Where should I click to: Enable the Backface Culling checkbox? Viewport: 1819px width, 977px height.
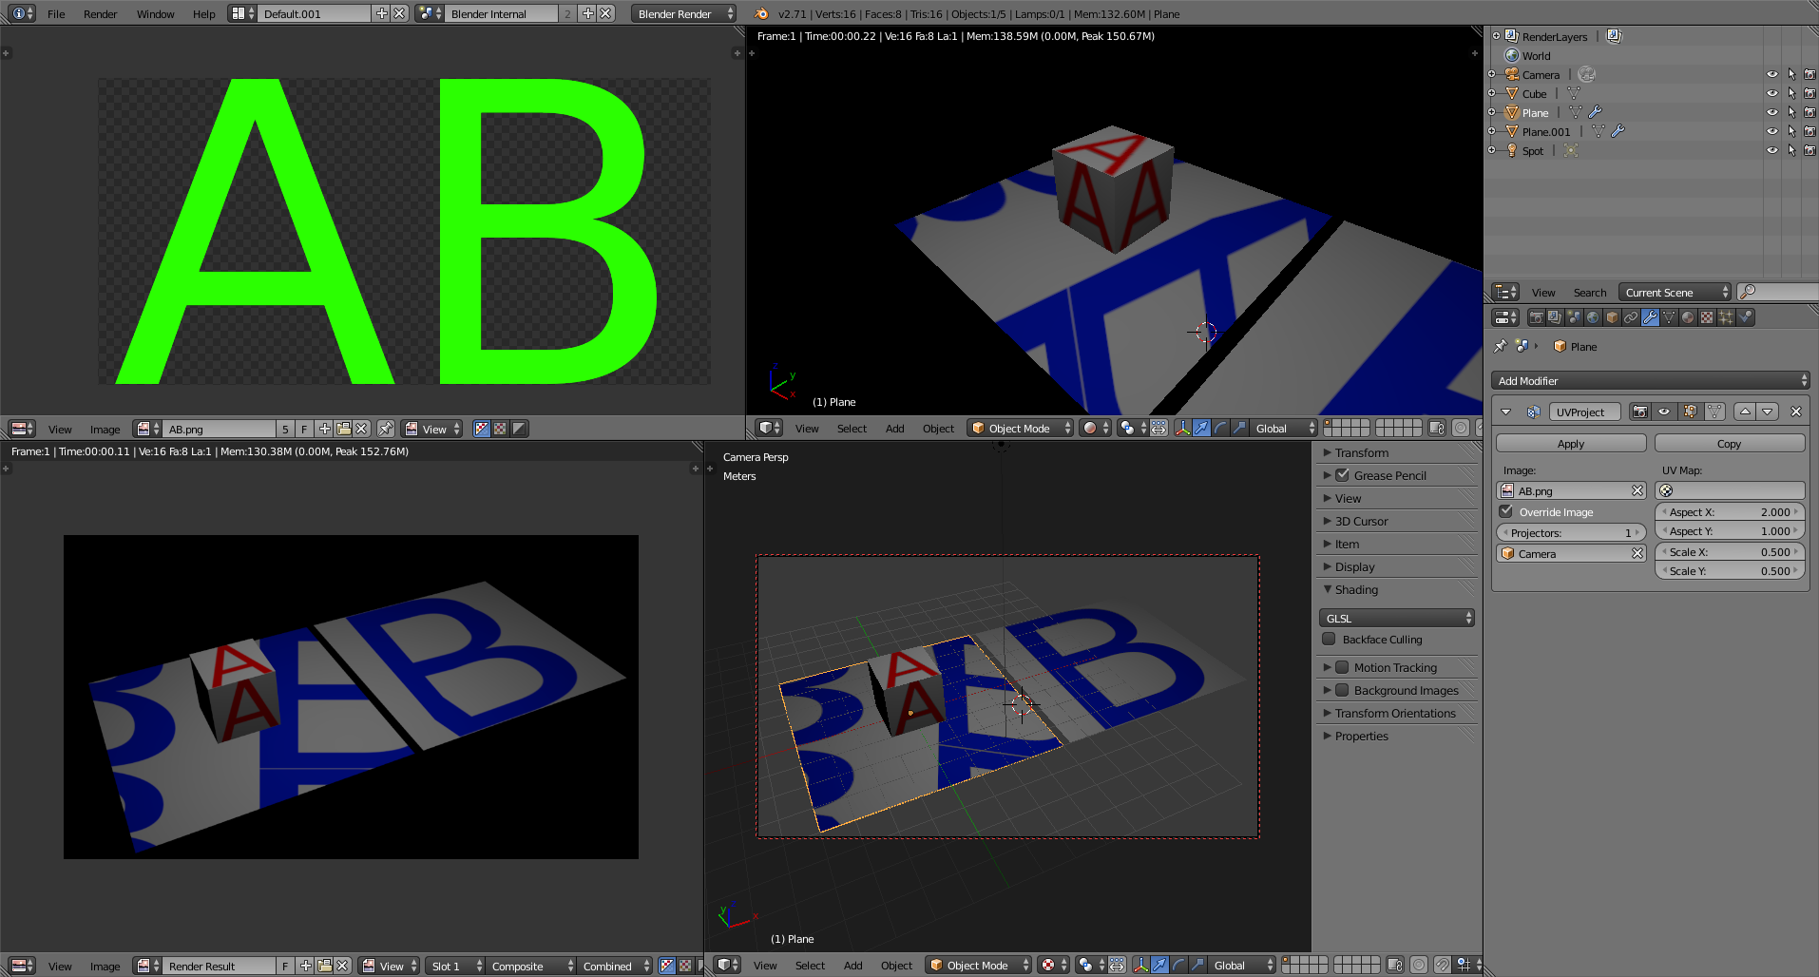(x=1330, y=639)
